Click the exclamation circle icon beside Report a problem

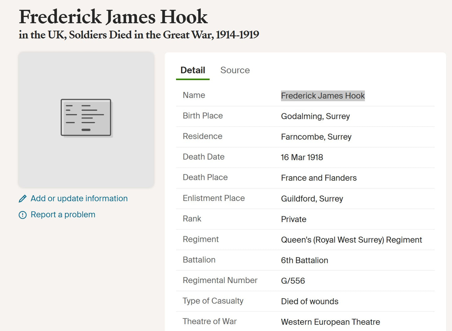(23, 215)
